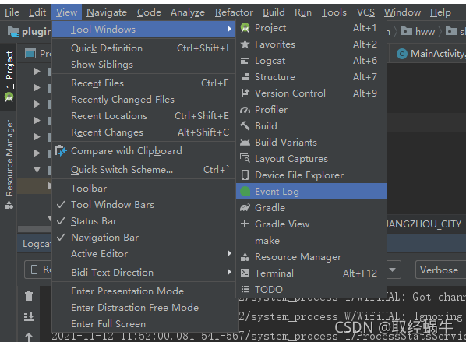Open the Verbose log level dropdown
Image resolution: width=466 pixels, height=342 pixels.
click(x=440, y=270)
